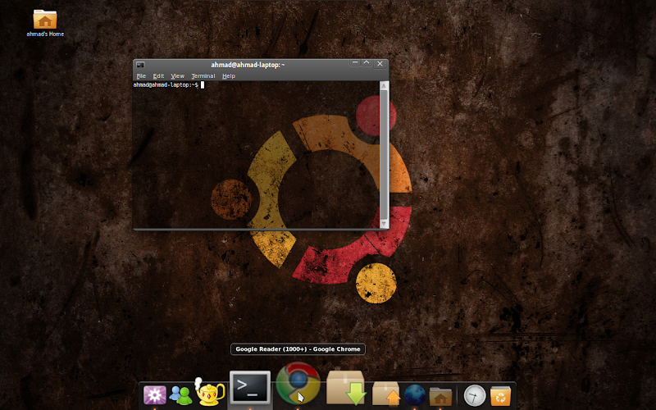Image resolution: width=656 pixels, height=410 pixels.
Task: Open Google Chrome from the dock
Action: pyautogui.click(x=298, y=384)
